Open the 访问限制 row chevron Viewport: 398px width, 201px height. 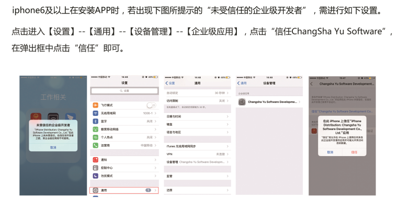(228, 101)
